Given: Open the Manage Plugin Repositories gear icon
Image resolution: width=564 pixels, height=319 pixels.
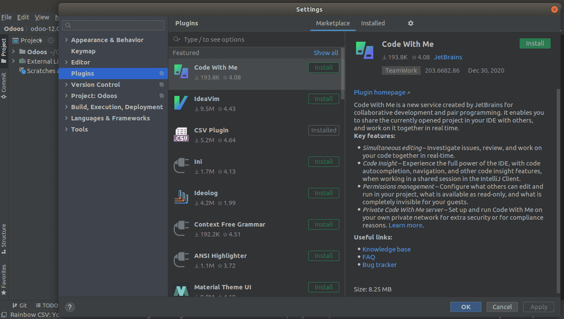Looking at the screenshot, I should (x=410, y=23).
